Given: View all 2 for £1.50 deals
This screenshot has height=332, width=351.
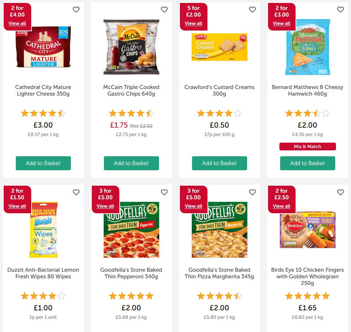Looking at the screenshot, I should [x=17, y=206].
